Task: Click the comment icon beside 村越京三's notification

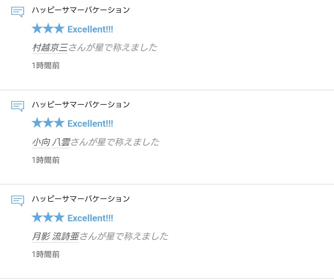Action: pos(18,12)
